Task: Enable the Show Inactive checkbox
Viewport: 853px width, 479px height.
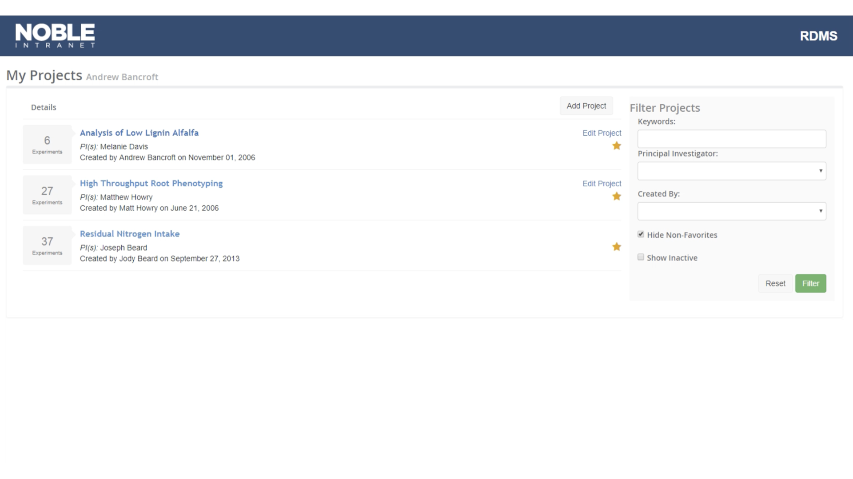Action: click(641, 257)
